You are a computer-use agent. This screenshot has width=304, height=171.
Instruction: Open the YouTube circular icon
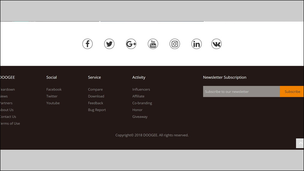click(x=153, y=44)
